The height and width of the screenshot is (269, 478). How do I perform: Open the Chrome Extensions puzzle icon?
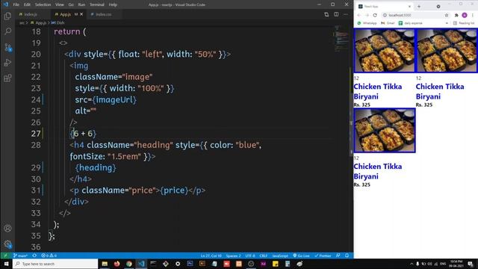coord(456,15)
